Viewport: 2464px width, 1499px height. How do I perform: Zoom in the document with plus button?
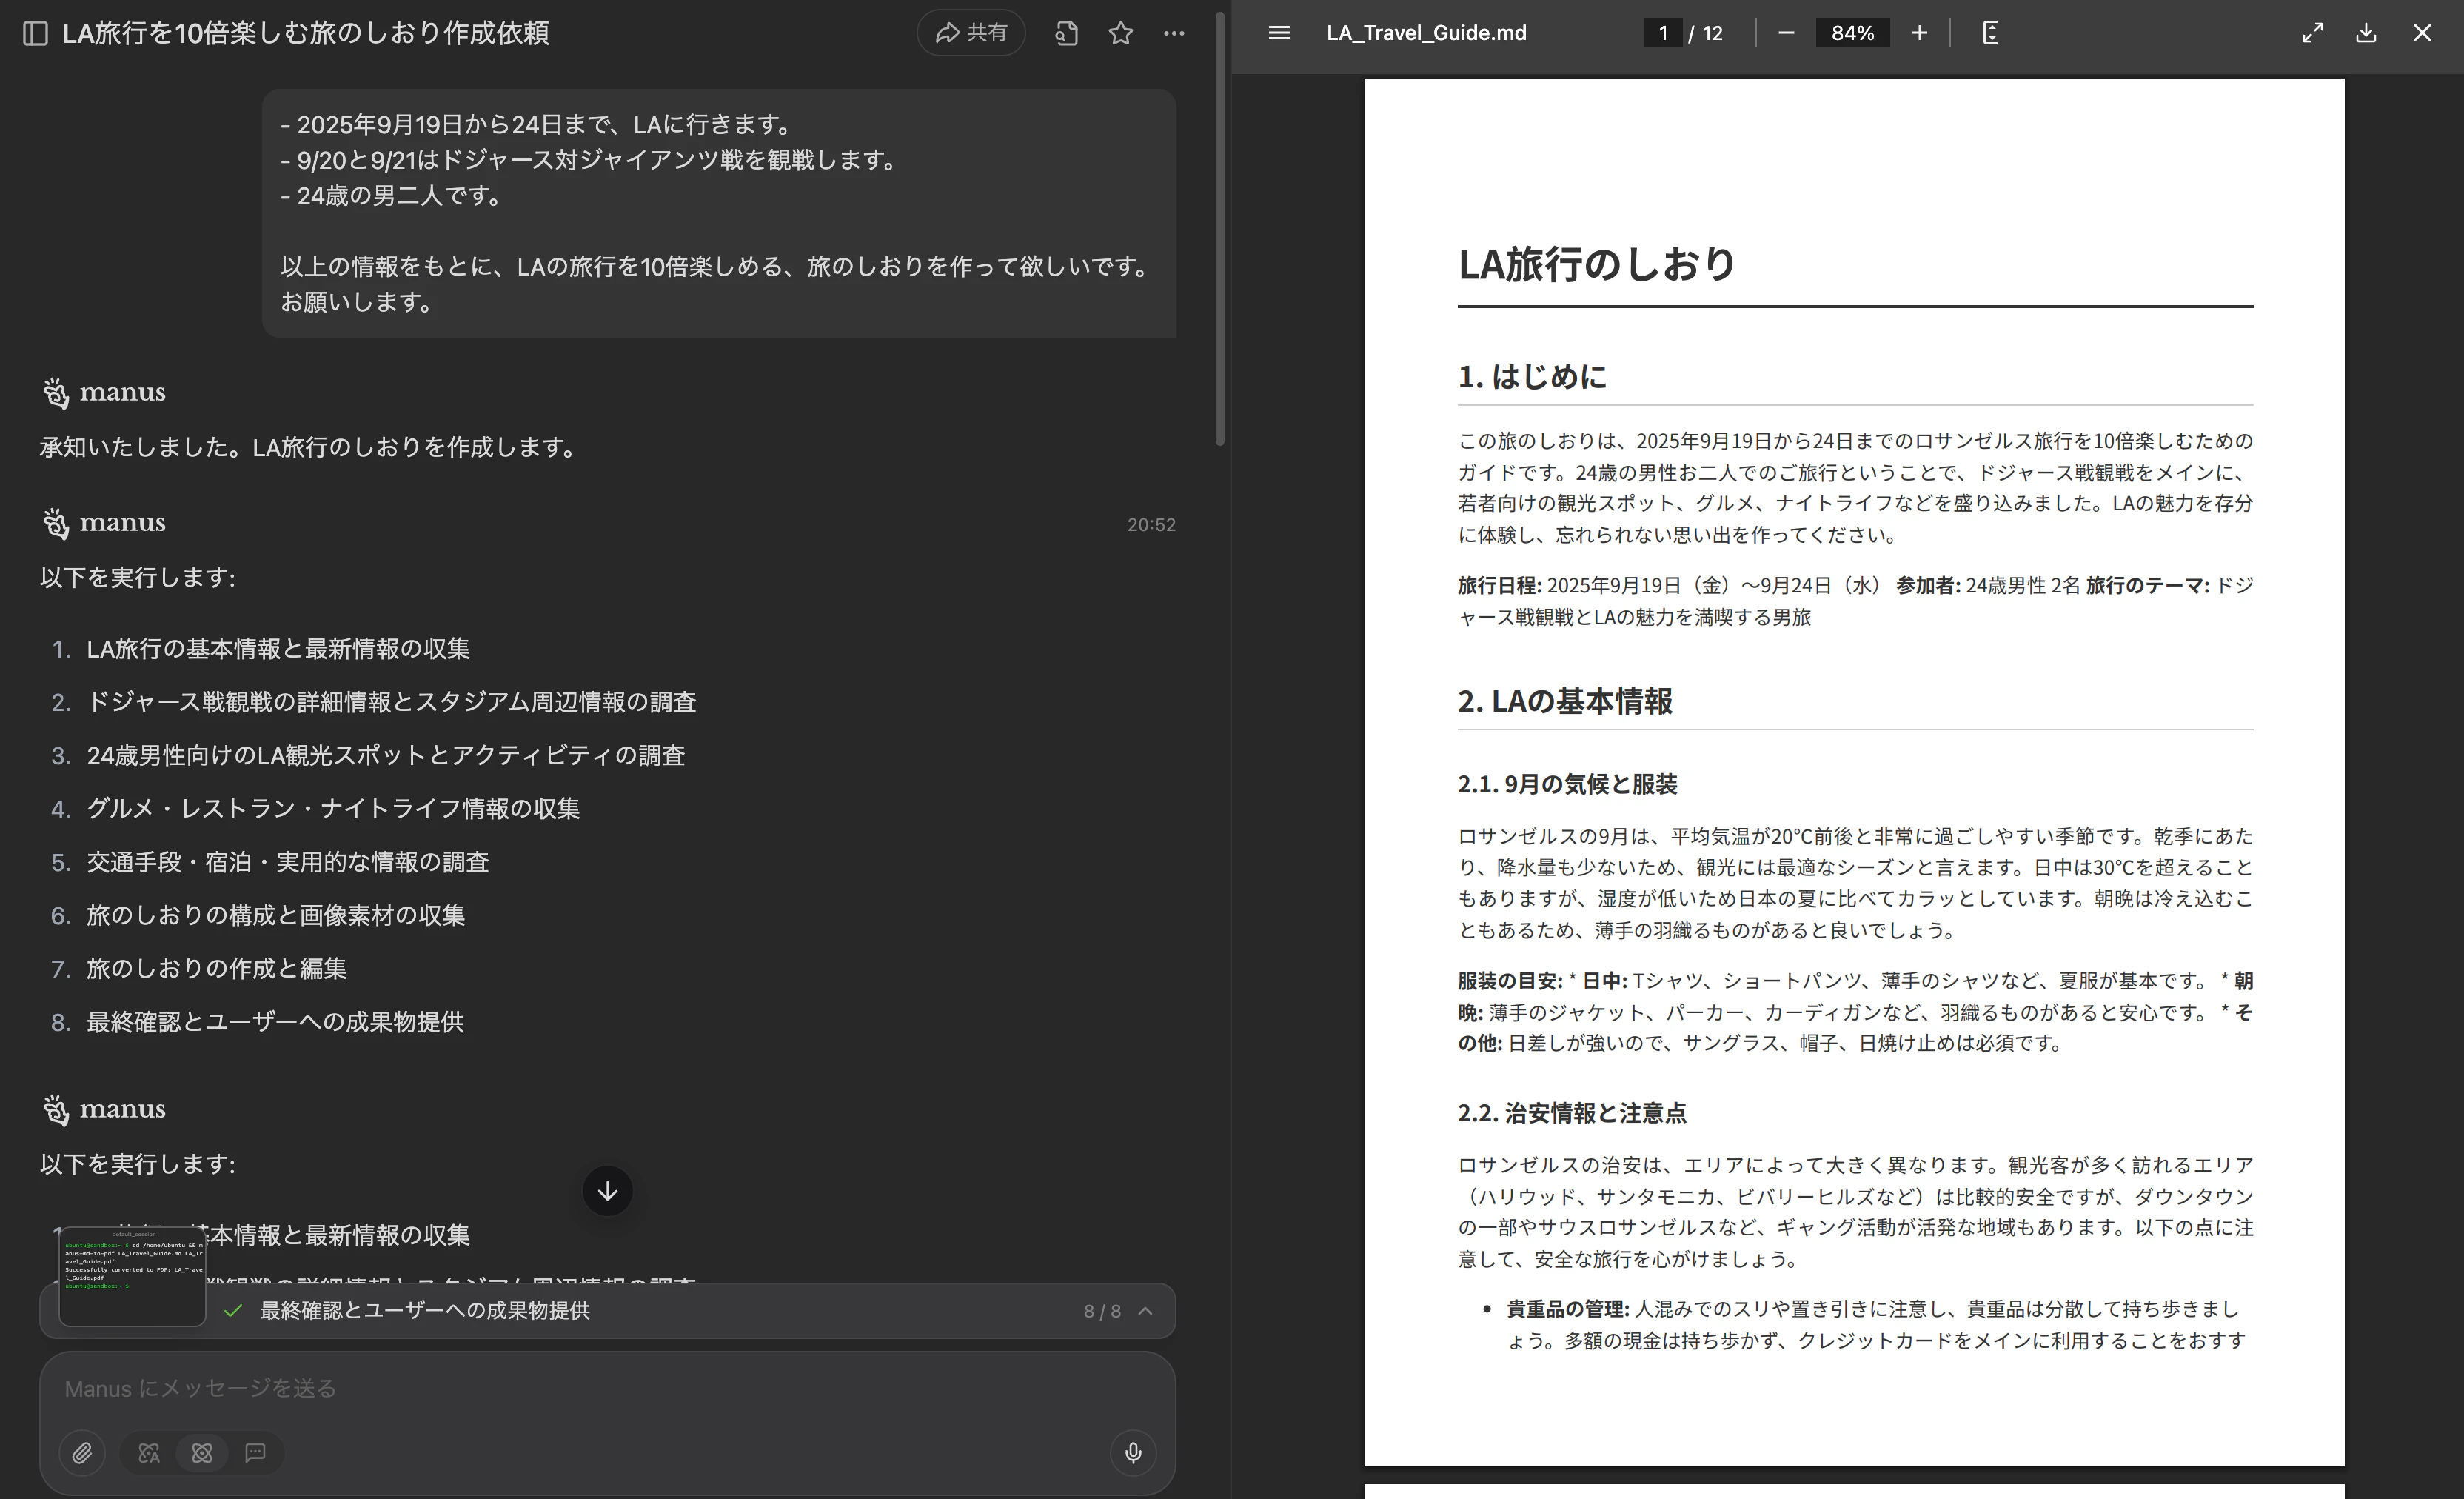[1919, 33]
